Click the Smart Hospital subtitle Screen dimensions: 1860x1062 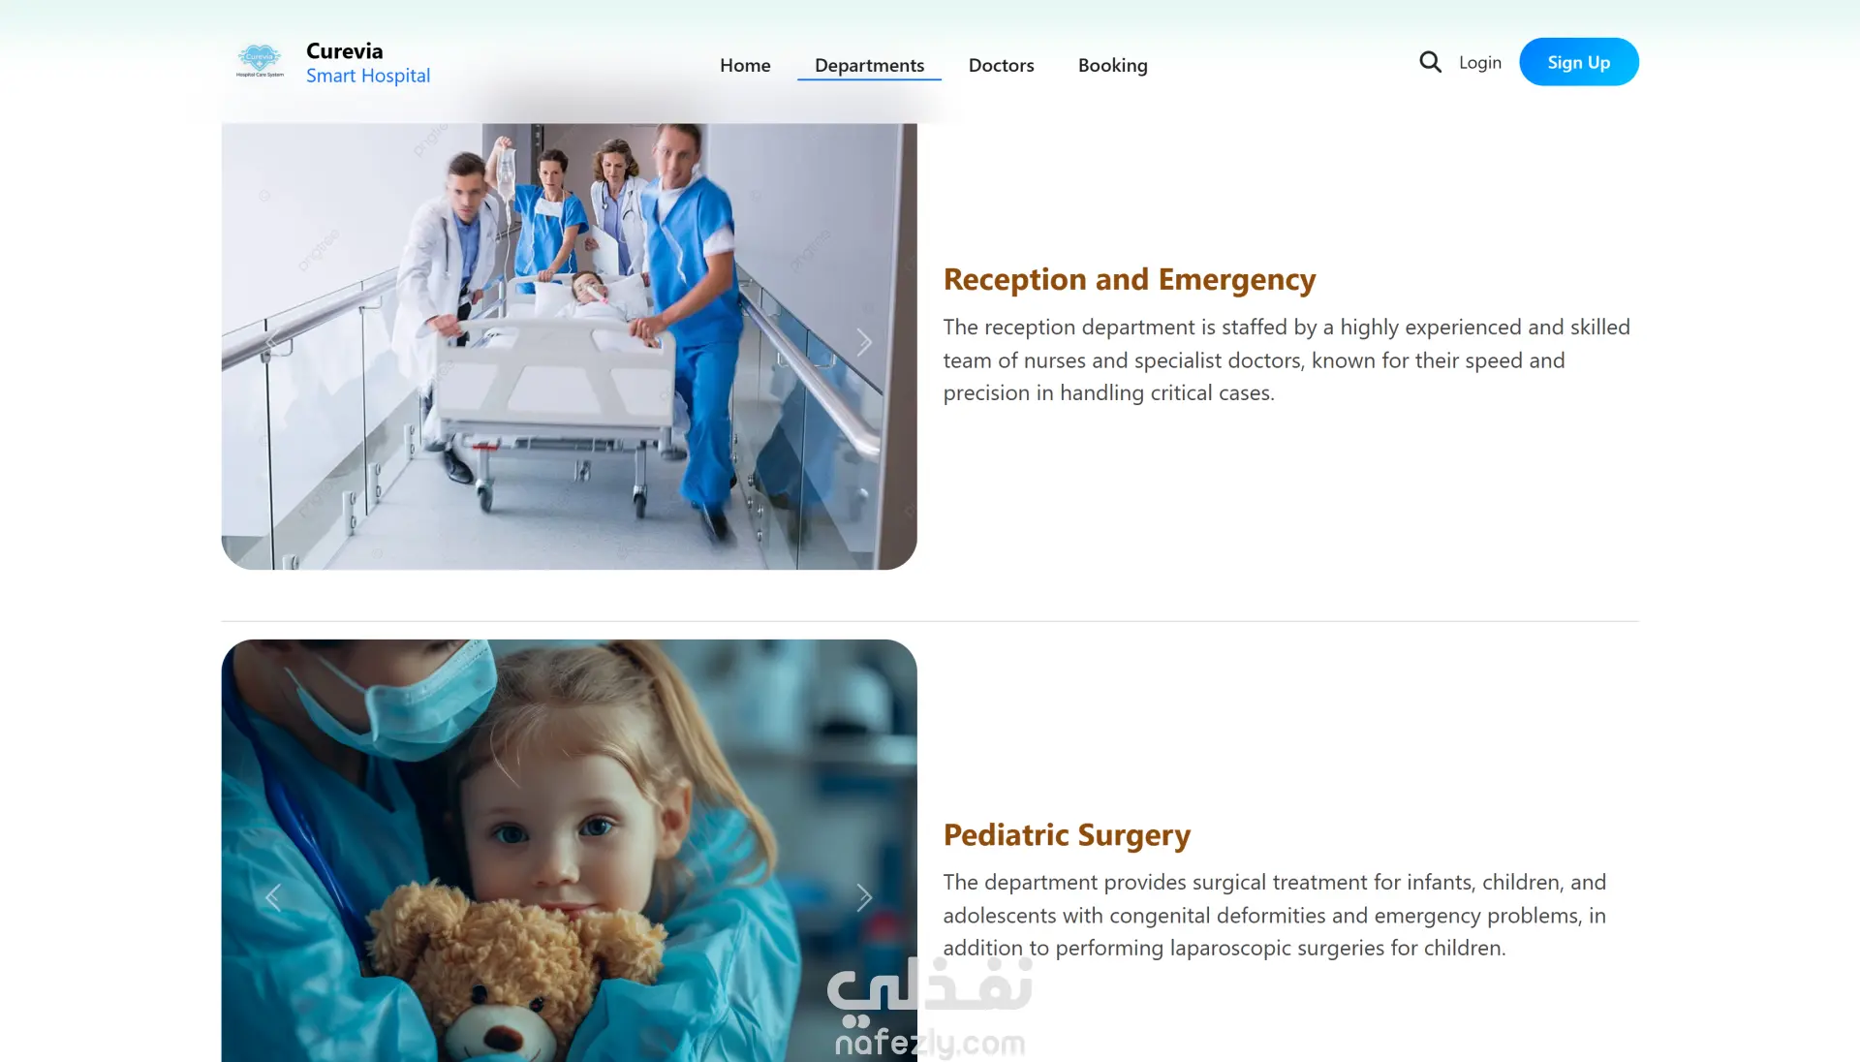coord(368,76)
